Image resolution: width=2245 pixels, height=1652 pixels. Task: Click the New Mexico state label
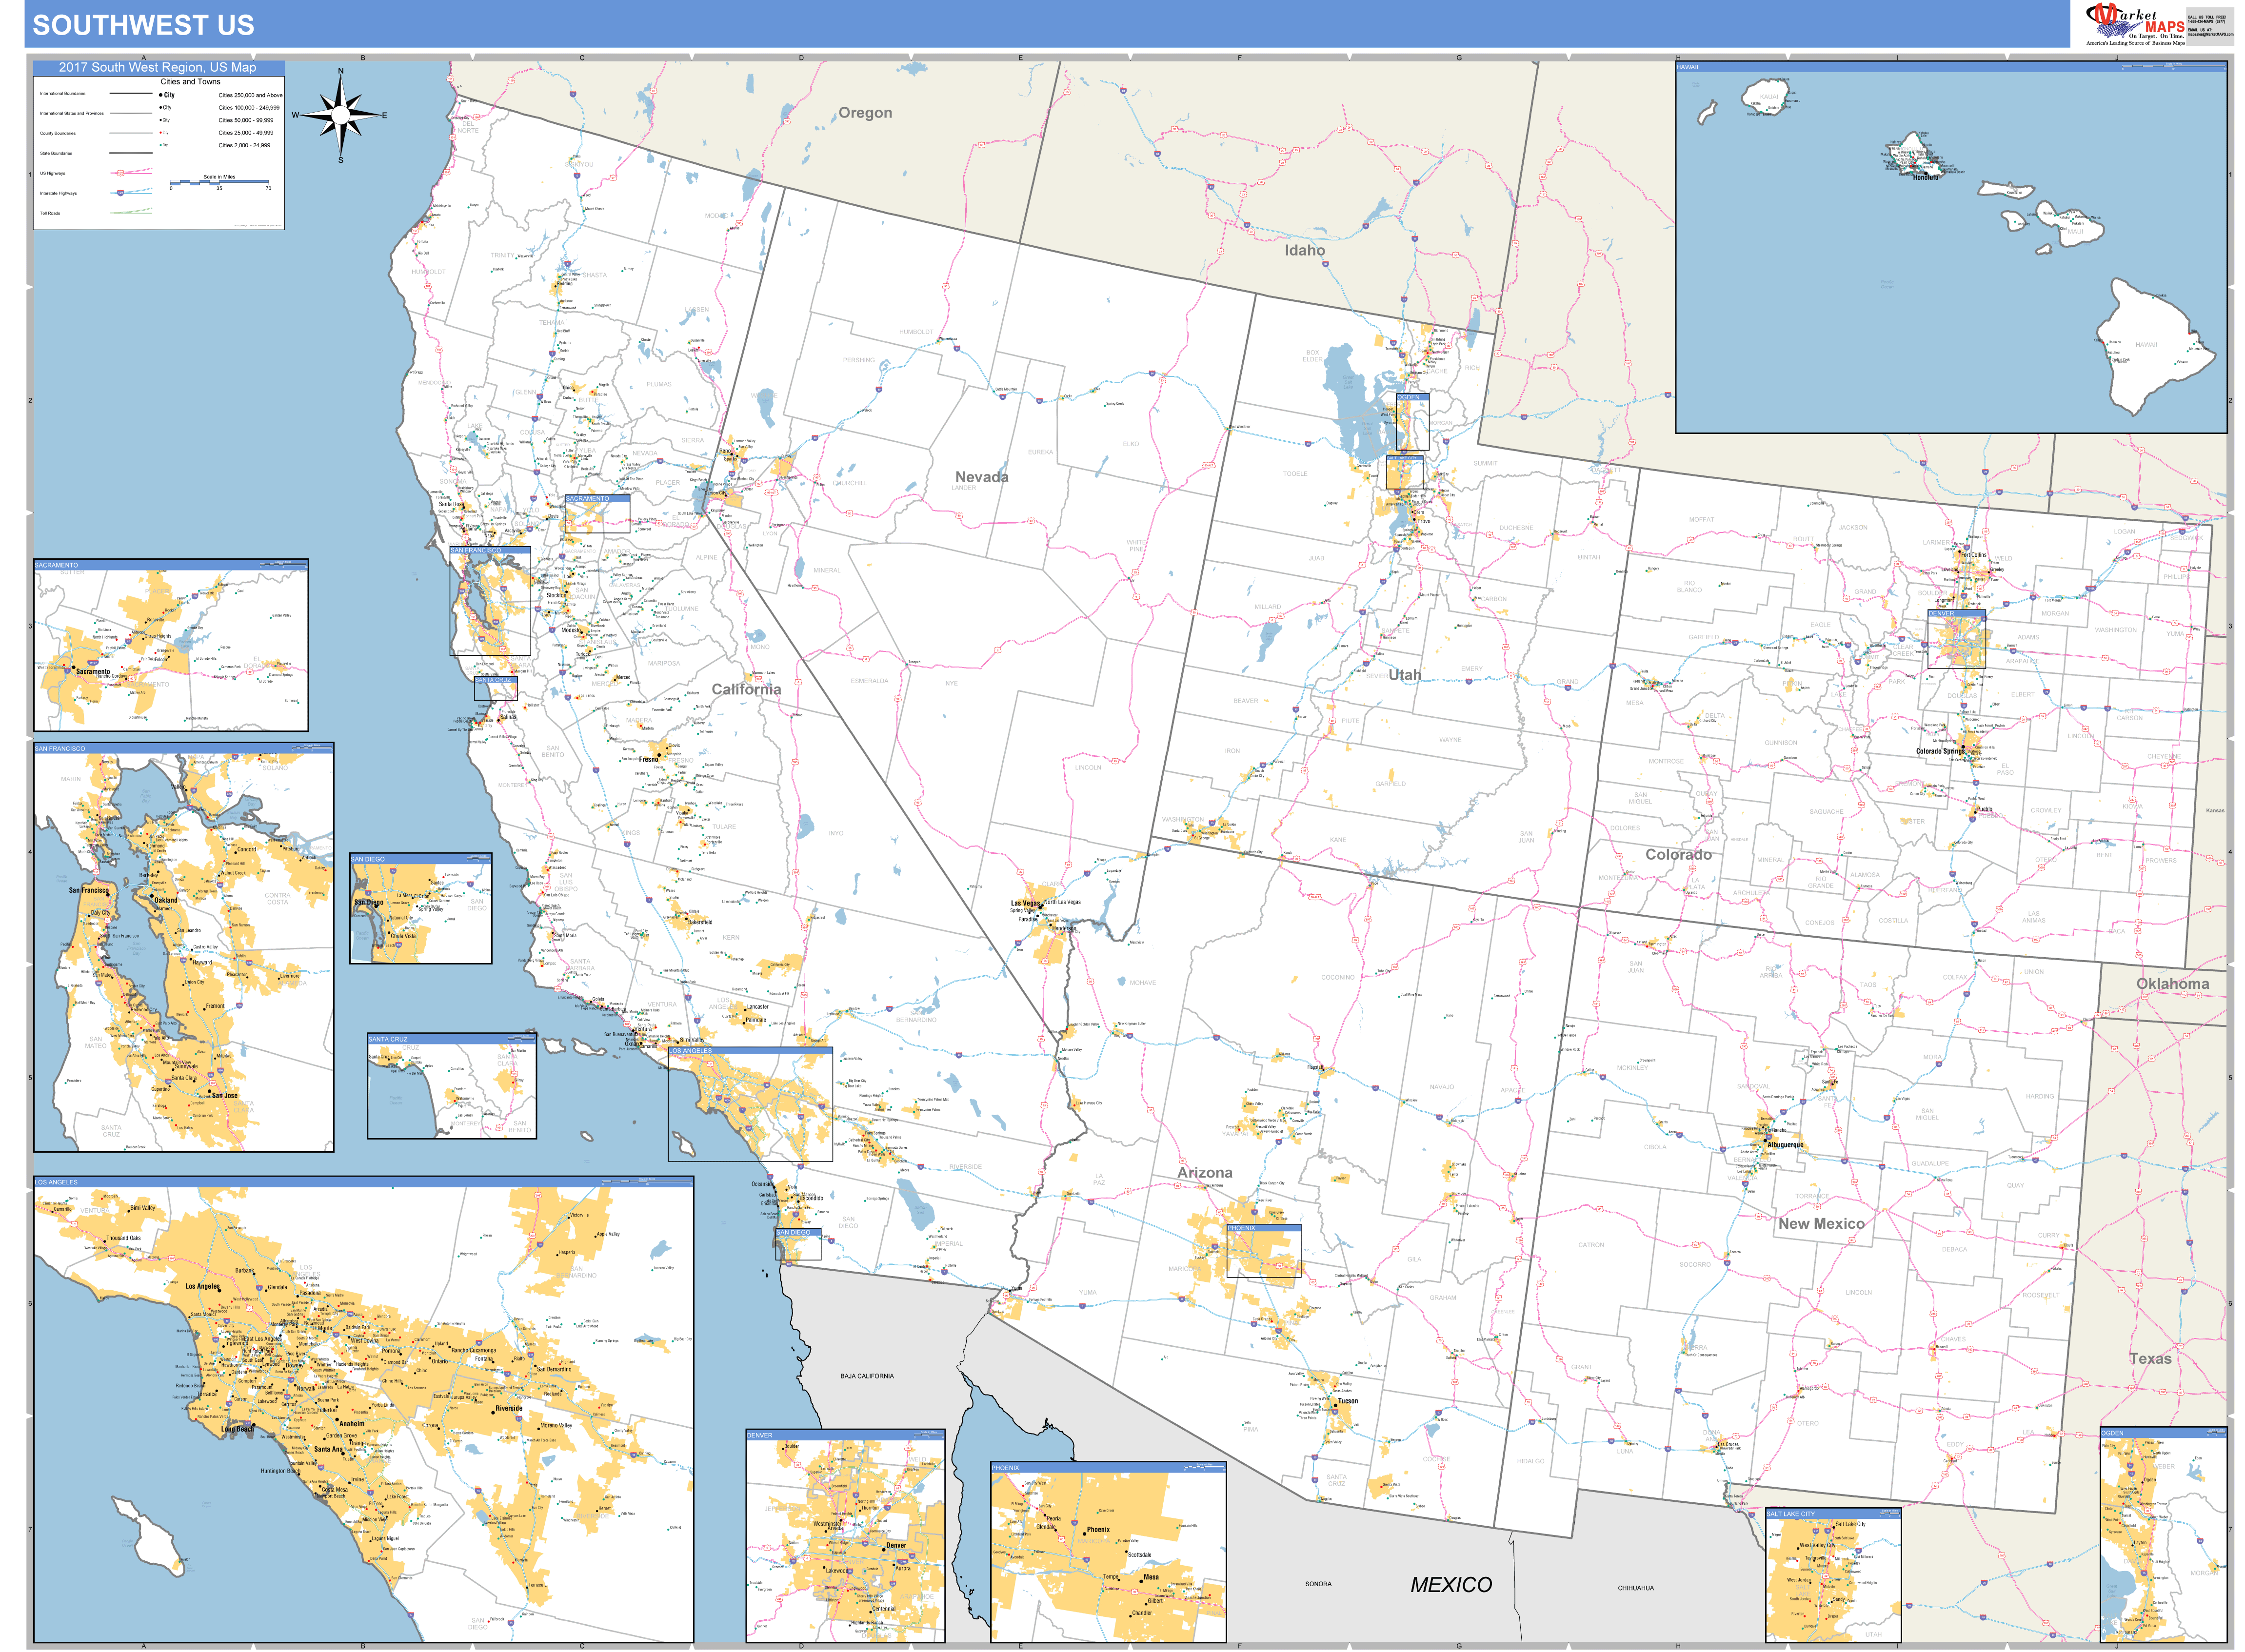tap(1820, 1223)
